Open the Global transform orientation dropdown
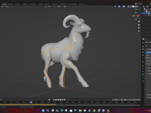 click(x=49, y=7)
